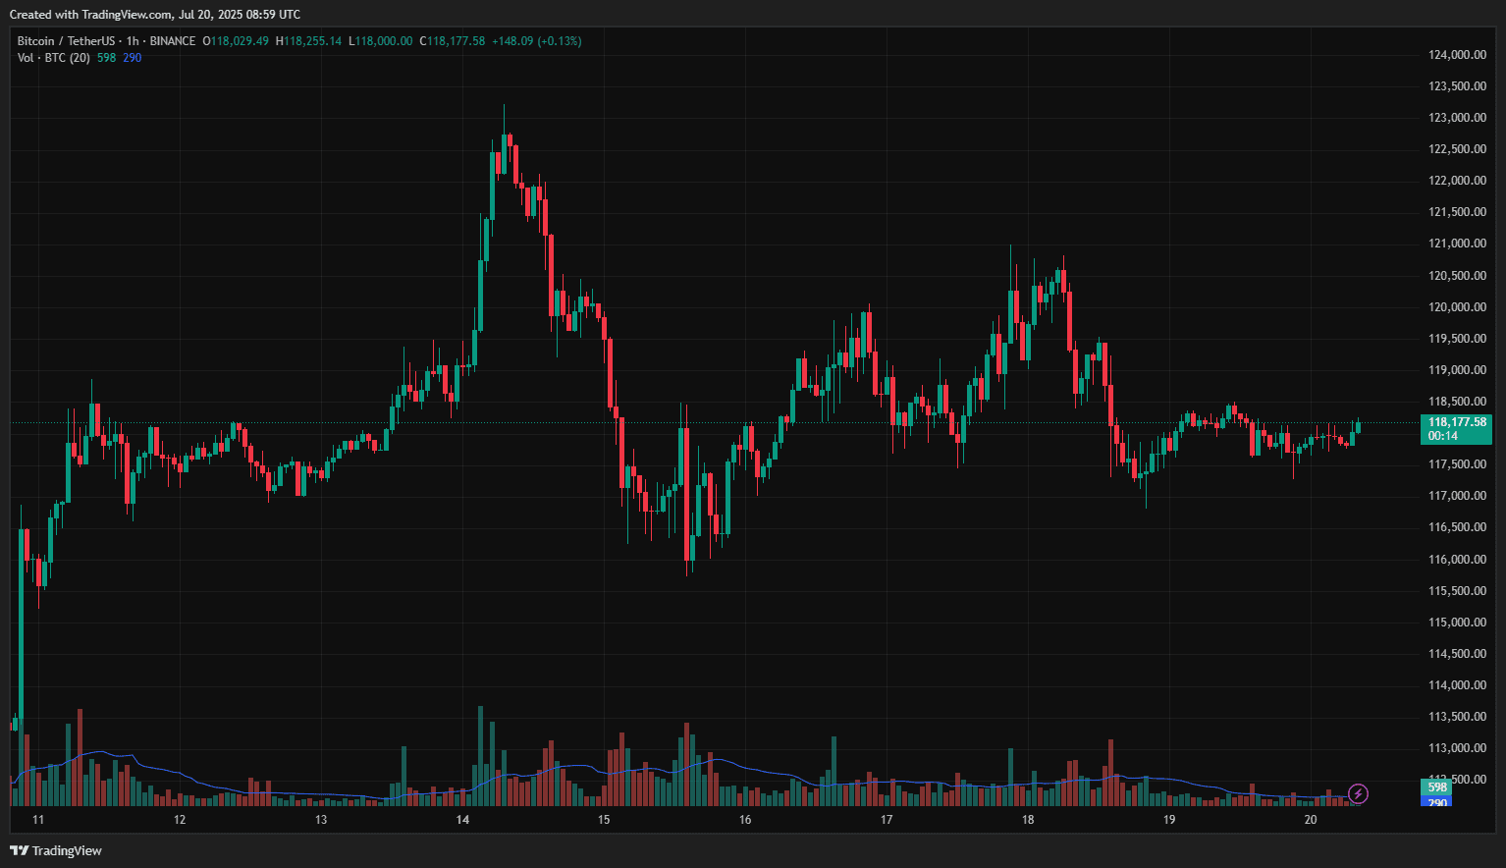This screenshot has width=1506, height=868.
Task: Click the 114,000.00 price axis label
Action: pos(1457,685)
